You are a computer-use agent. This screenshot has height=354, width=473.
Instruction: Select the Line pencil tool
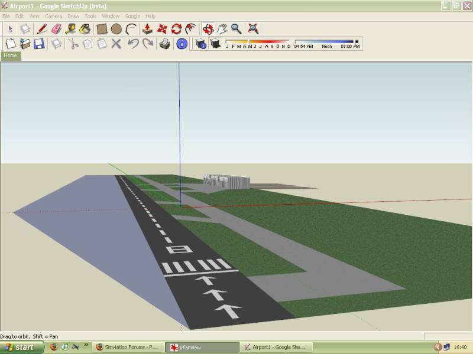point(41,29)
